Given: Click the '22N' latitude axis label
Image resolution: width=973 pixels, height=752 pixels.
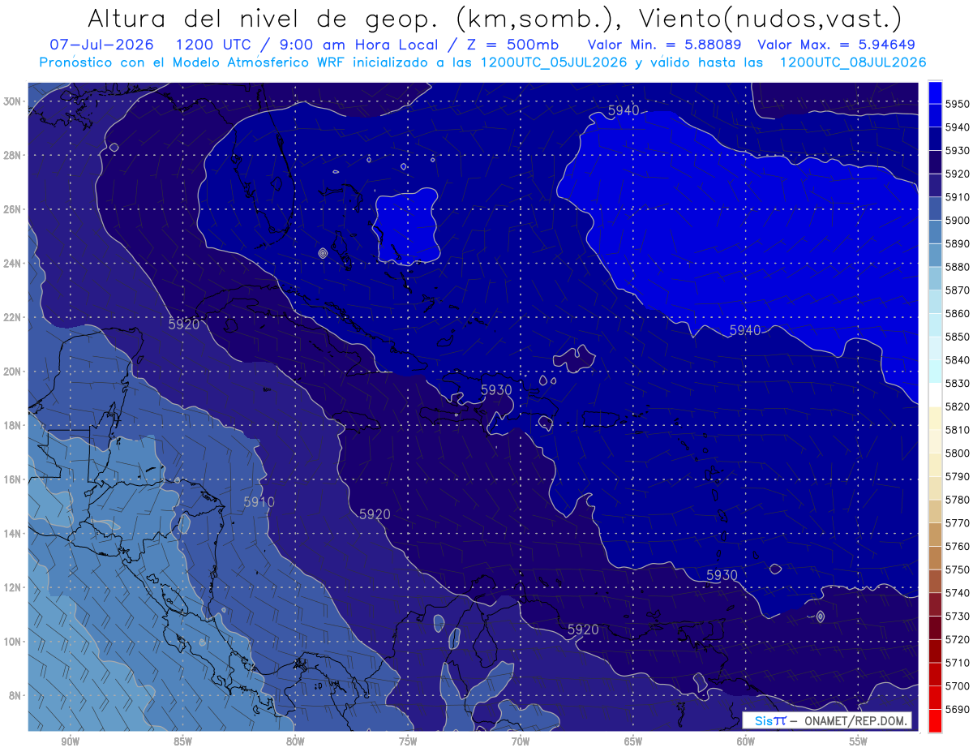Looking at the screenshot, I should 13,317.
